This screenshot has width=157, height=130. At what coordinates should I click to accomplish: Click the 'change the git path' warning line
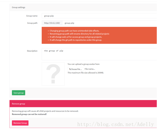coord(76,40)
